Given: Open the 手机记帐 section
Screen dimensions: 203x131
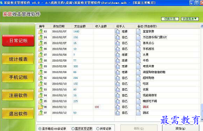Looking at the screenshot, I should pyautogui.click(x=18, y=77).
